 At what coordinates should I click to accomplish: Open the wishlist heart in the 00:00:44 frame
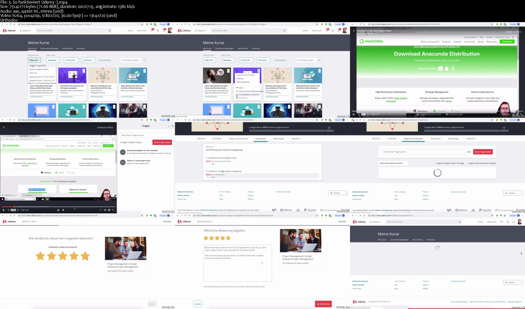(152, 30)
